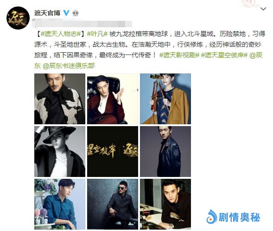Open photo of man in blue shirt

pyautogui.click(x=60, y=204)
